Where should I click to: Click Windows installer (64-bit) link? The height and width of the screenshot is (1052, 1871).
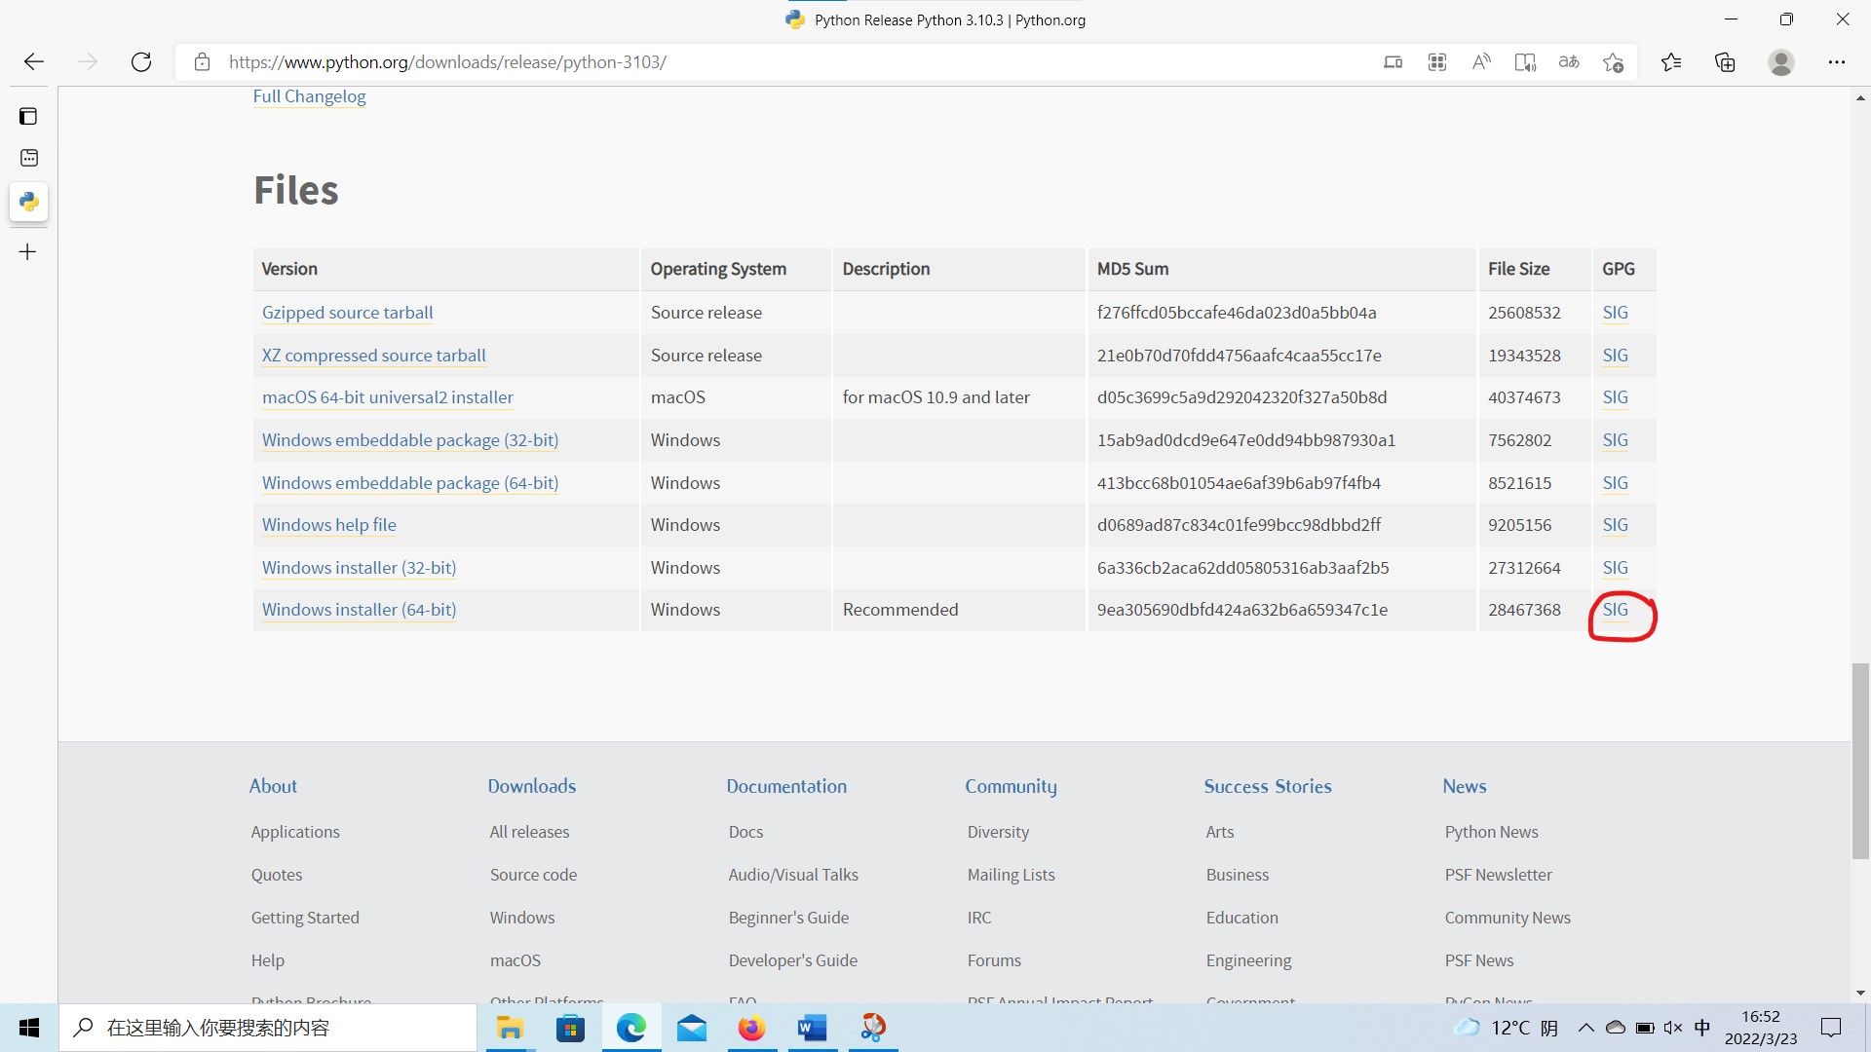359,610
